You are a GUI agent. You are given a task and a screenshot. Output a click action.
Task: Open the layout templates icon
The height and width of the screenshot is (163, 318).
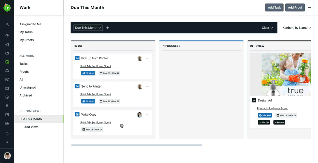tap(7, 115)
